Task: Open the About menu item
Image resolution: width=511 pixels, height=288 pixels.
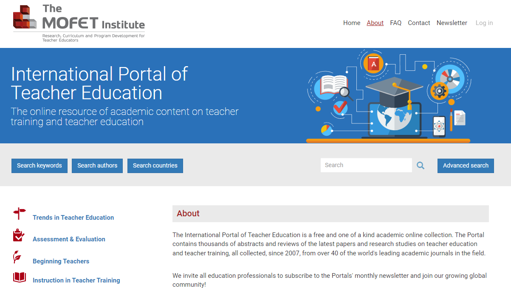Action: click(375, 23)
